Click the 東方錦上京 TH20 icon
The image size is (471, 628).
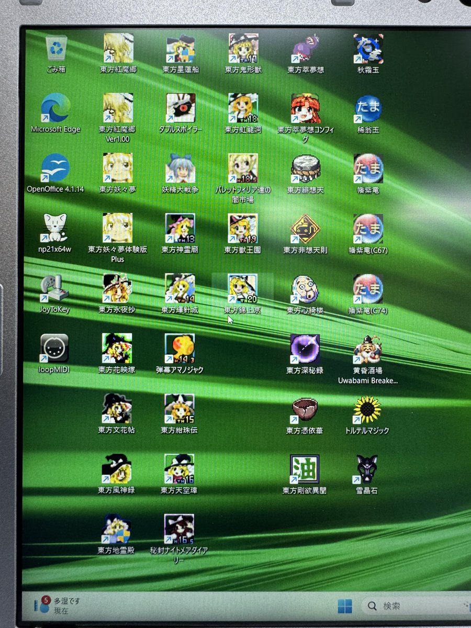point(242,288)
